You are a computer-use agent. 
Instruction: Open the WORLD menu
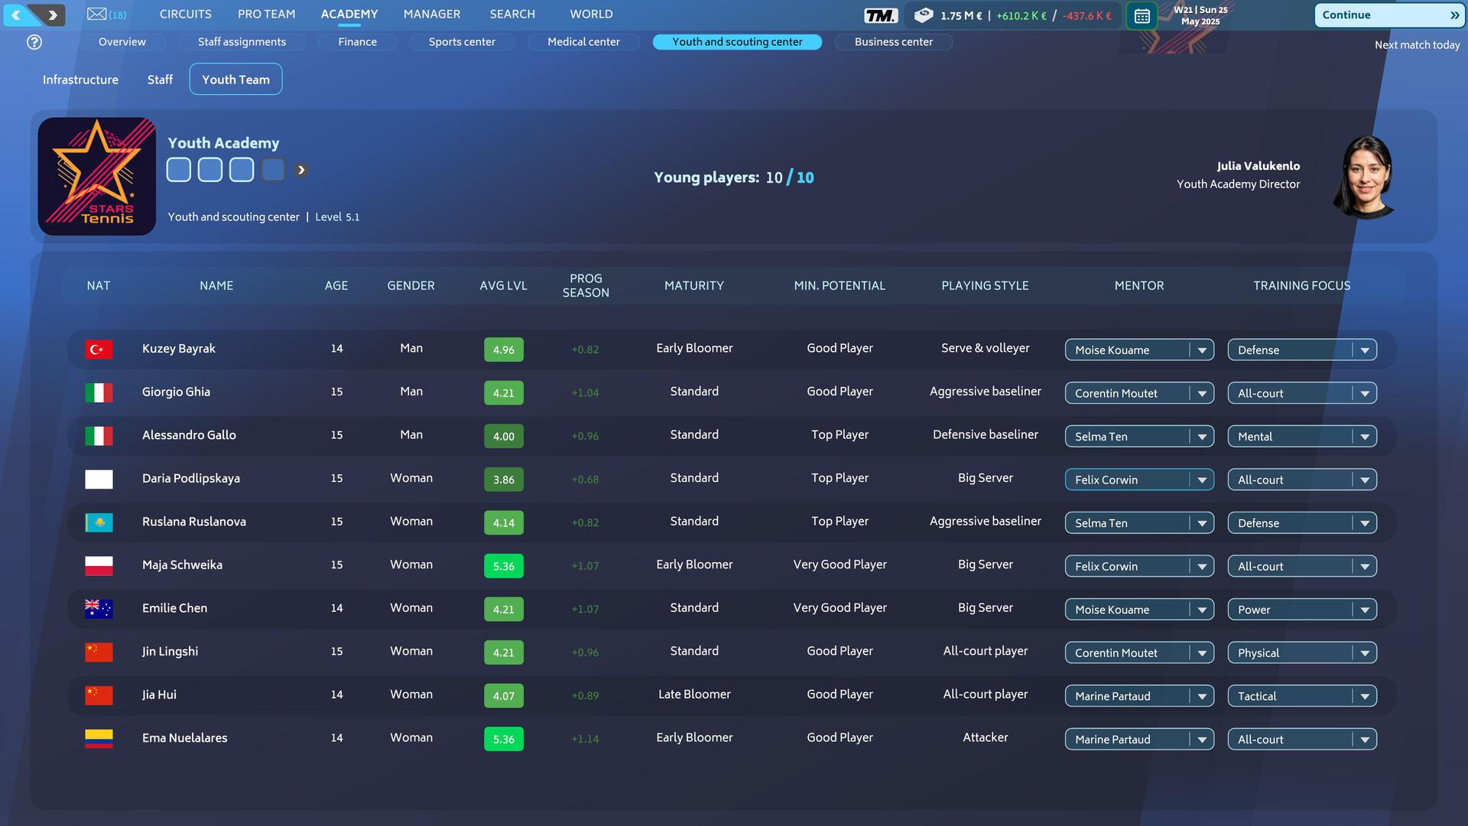[x=591, y=14]
